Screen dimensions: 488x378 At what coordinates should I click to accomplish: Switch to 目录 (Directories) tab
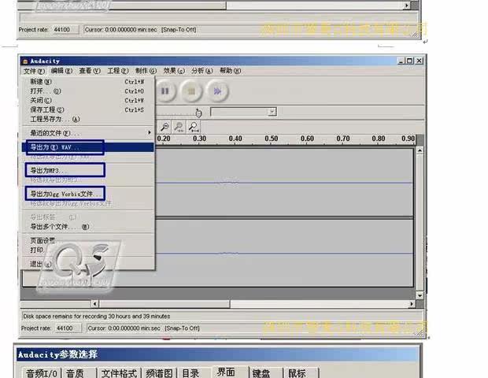click(x=195, y=373)
